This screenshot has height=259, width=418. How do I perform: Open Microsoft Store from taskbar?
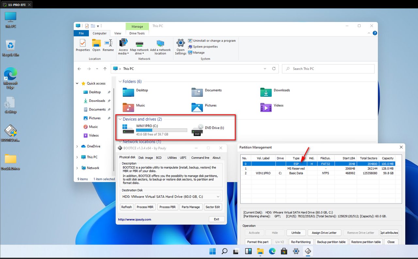click(284, 251)
